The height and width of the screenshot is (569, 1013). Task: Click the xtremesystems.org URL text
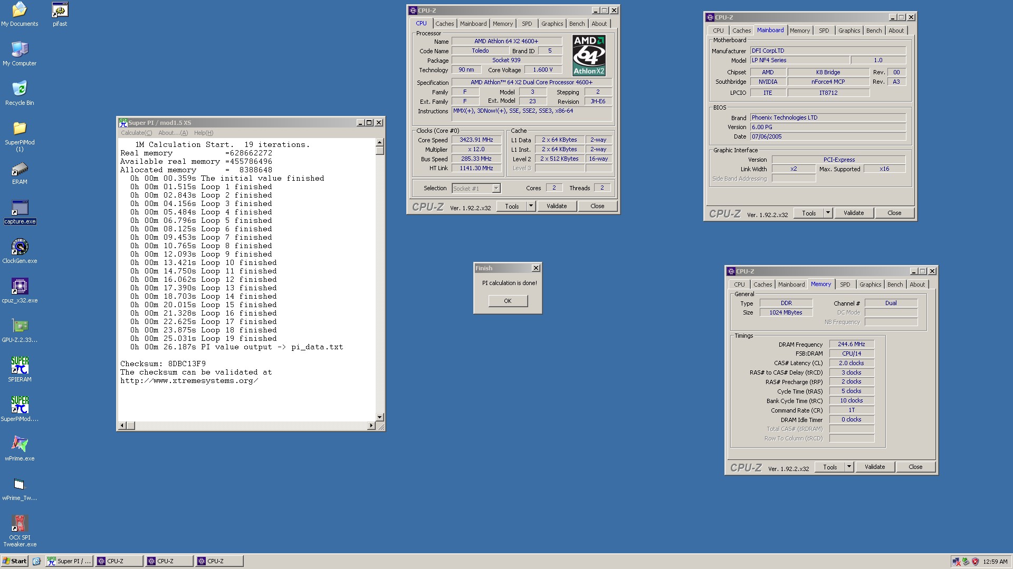189,381
